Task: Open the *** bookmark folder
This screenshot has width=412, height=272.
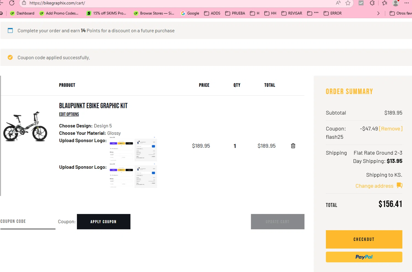Action: [313, 13]
